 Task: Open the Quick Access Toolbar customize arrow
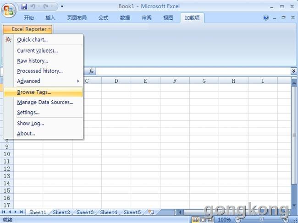pos(62,6)
